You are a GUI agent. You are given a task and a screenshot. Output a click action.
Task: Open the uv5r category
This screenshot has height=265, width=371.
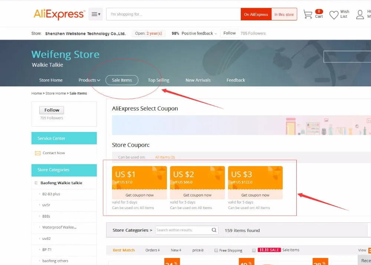tap(46, 205)
